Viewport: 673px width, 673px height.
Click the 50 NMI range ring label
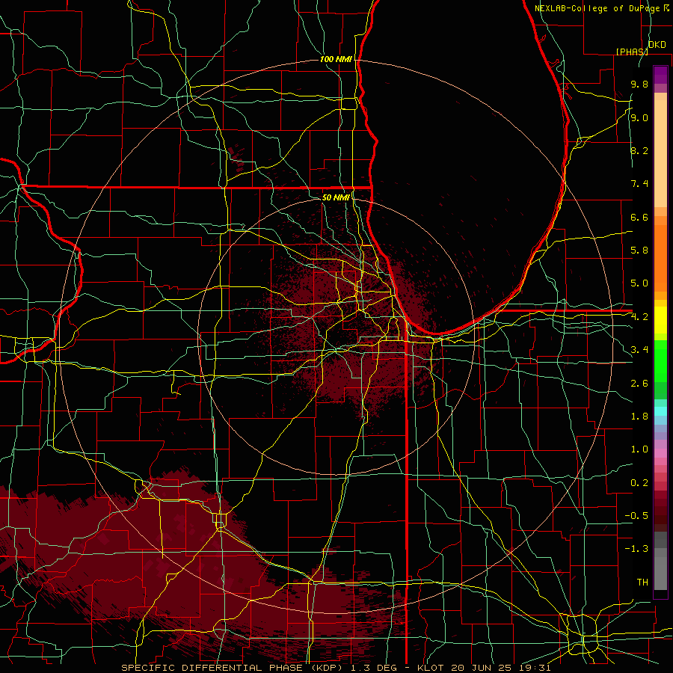tap(336, 197)
